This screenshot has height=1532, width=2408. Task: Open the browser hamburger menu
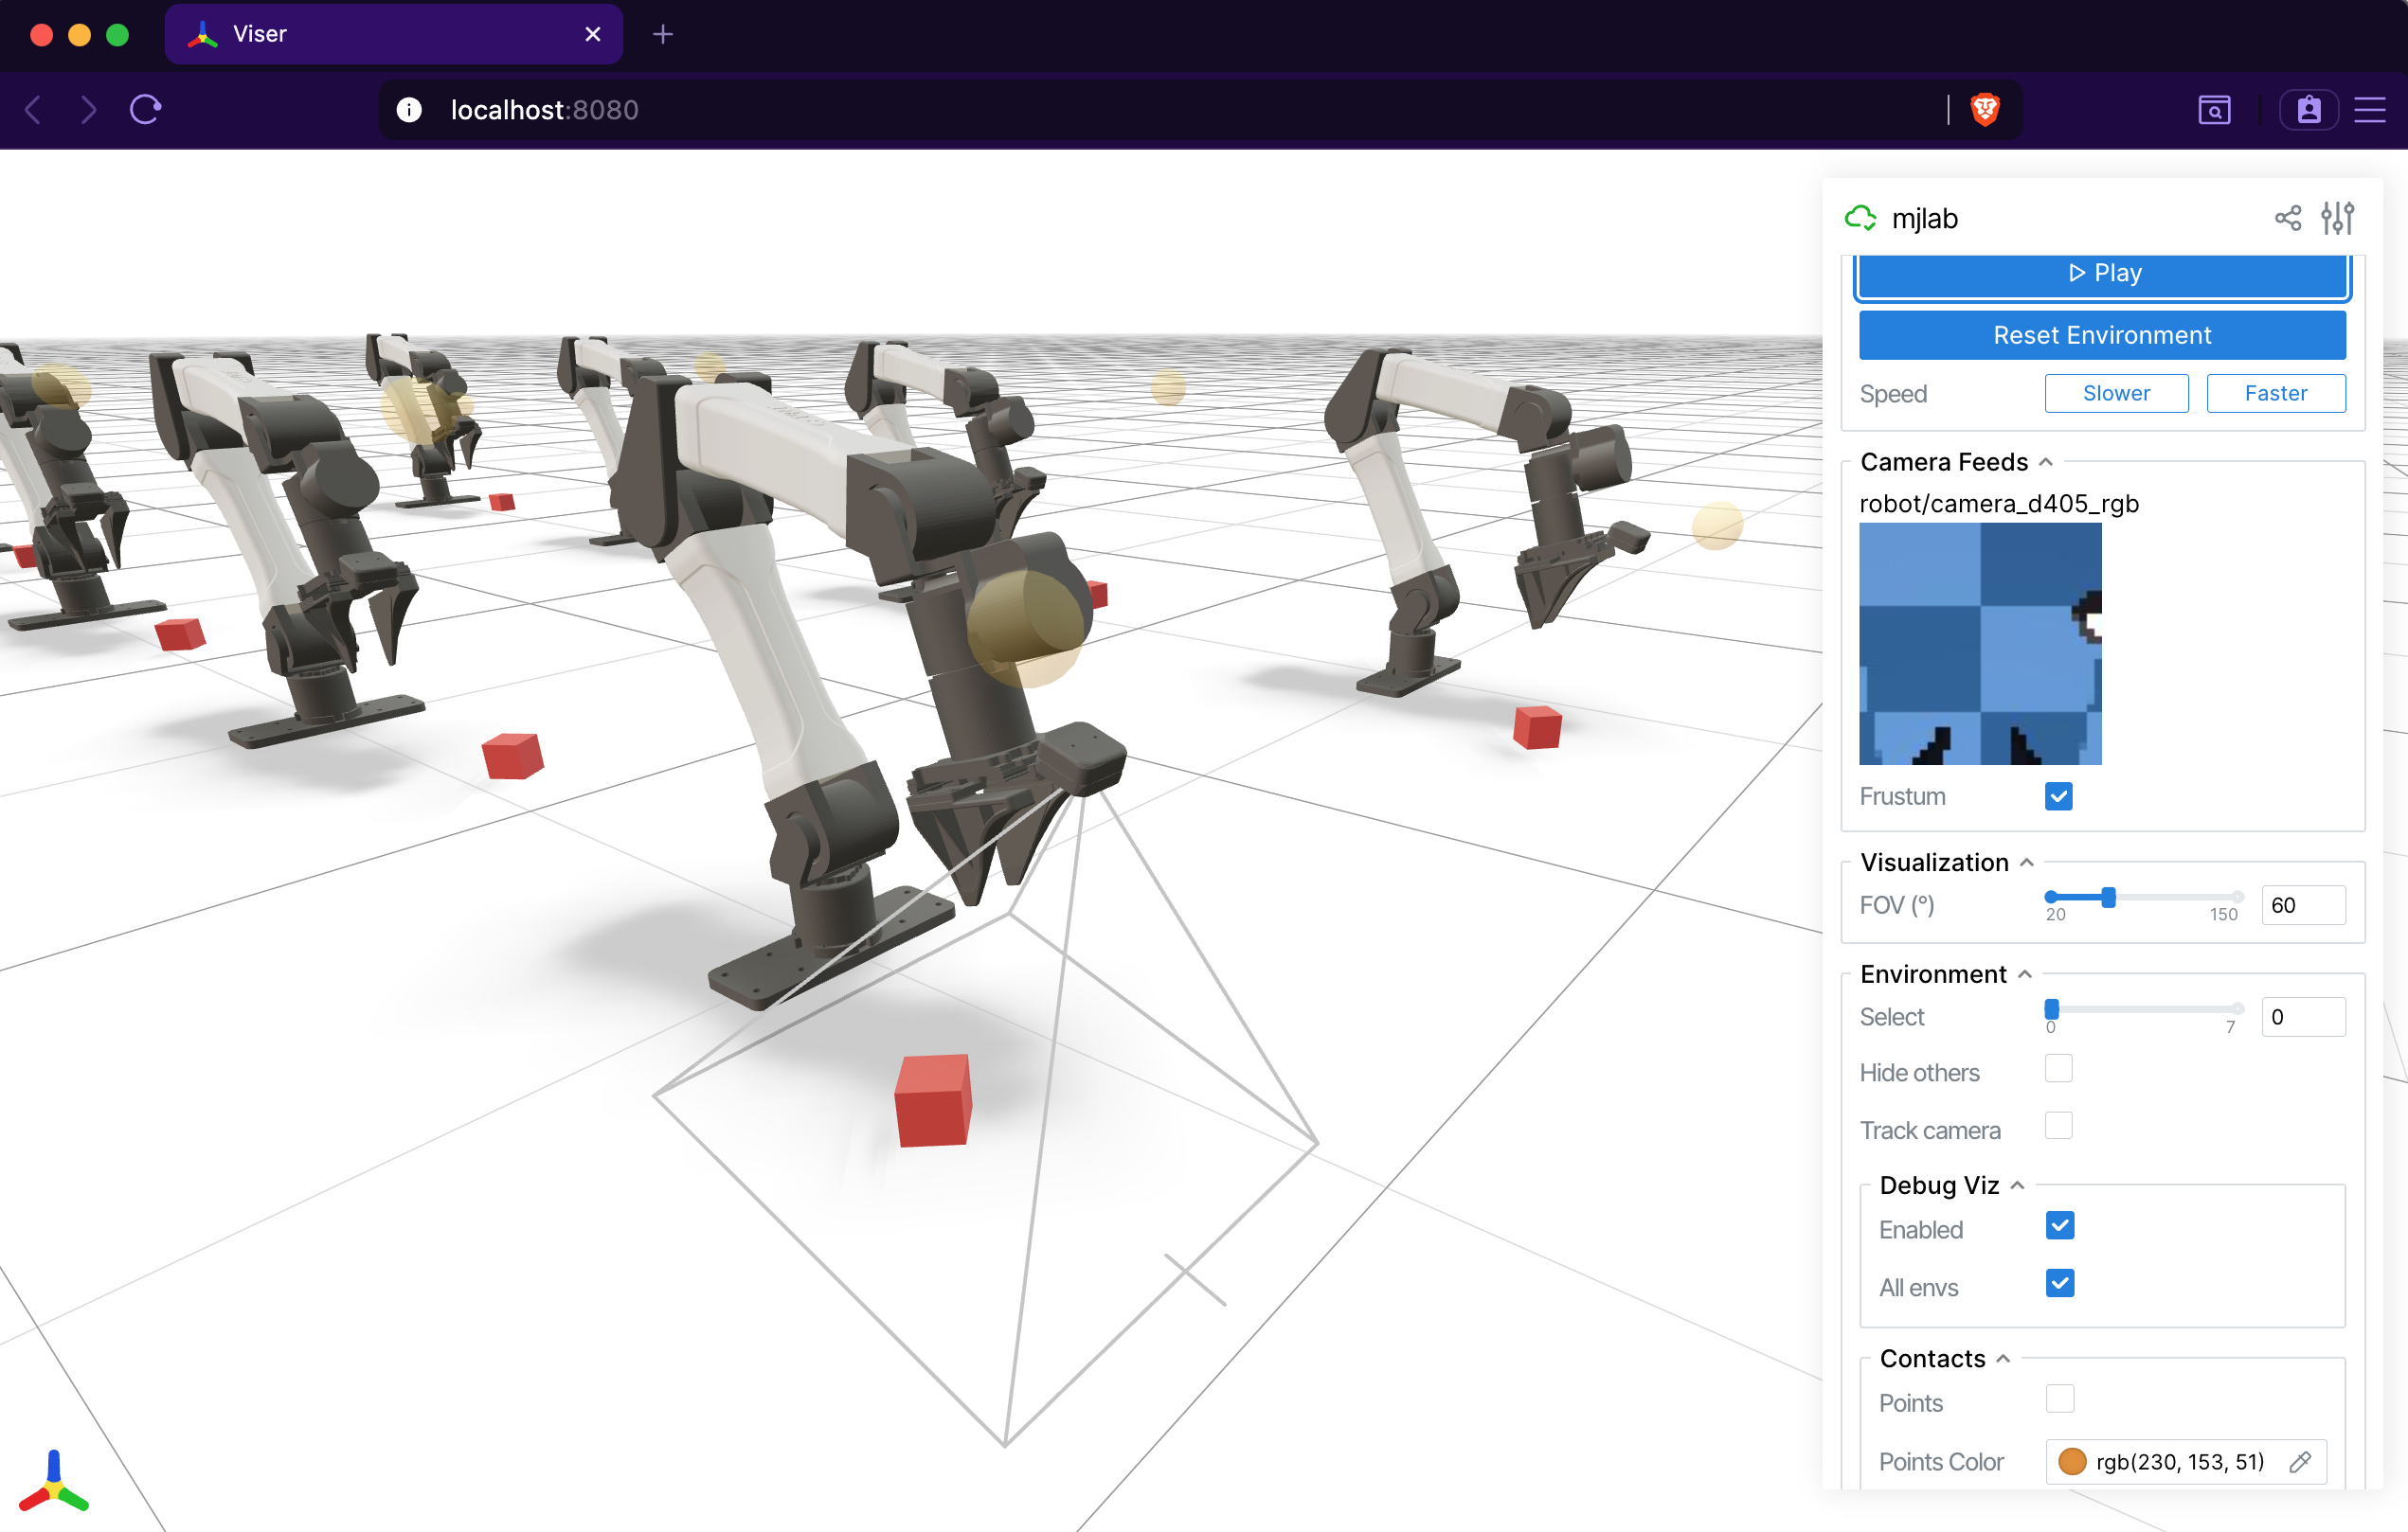tap(2370, 109)
